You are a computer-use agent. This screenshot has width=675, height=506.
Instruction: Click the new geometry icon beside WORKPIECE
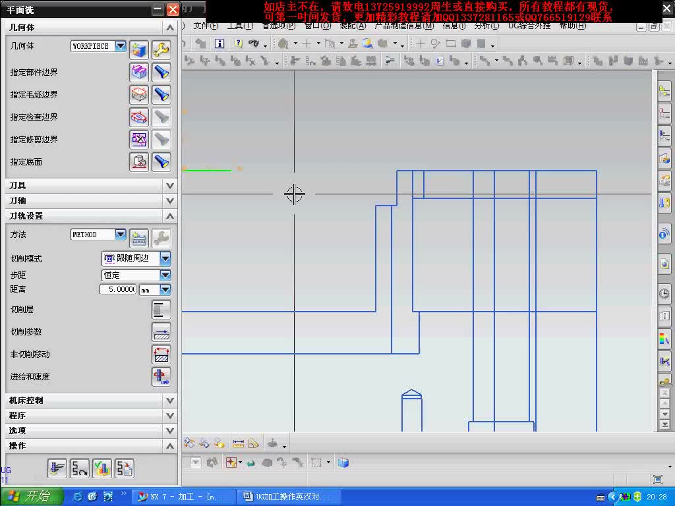pyautogui.click(x=138, y=50)
